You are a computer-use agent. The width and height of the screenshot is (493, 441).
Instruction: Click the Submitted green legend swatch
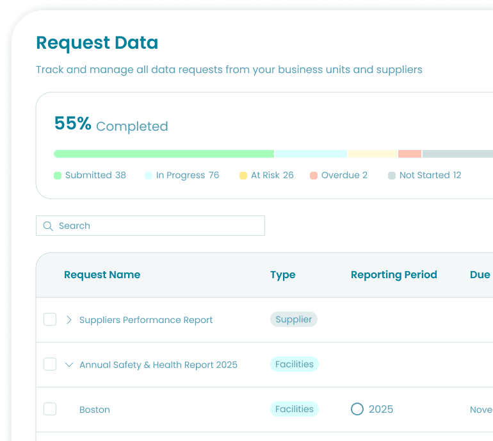coord(58,176)
